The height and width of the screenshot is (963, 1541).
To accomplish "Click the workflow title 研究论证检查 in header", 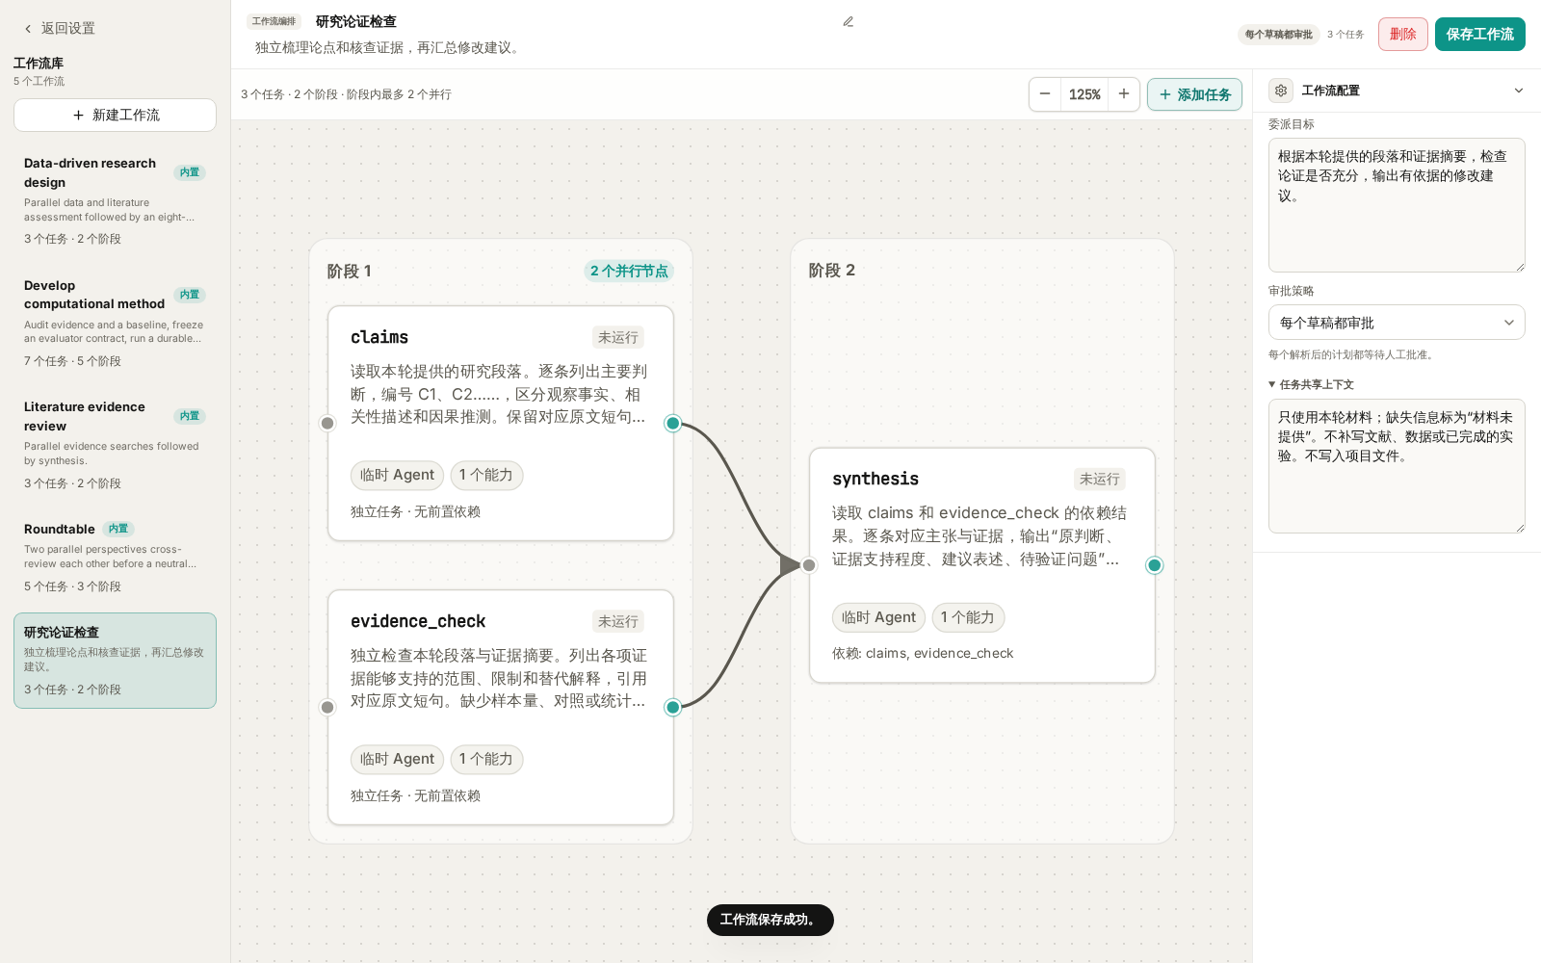I will pos(356,21).
